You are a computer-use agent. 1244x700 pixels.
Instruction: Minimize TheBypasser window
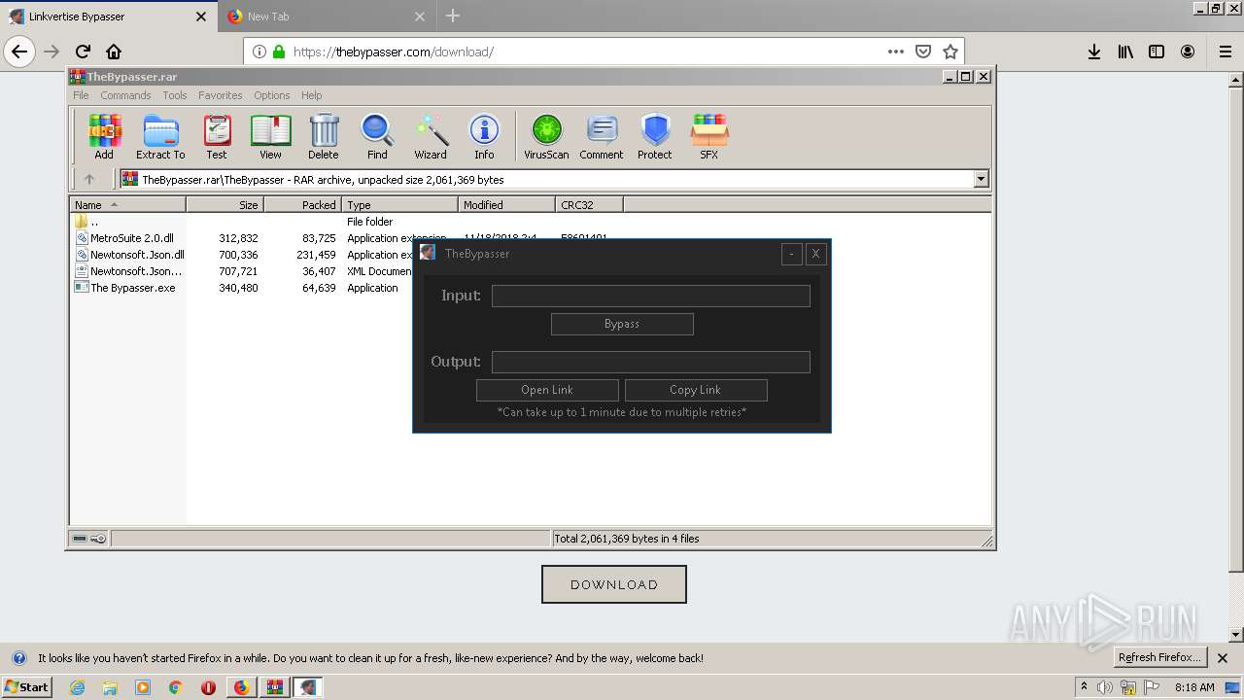coord(792,254)
